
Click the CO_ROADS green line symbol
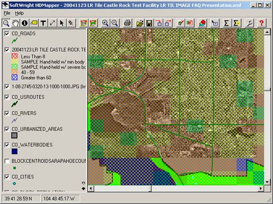(14, 41)
